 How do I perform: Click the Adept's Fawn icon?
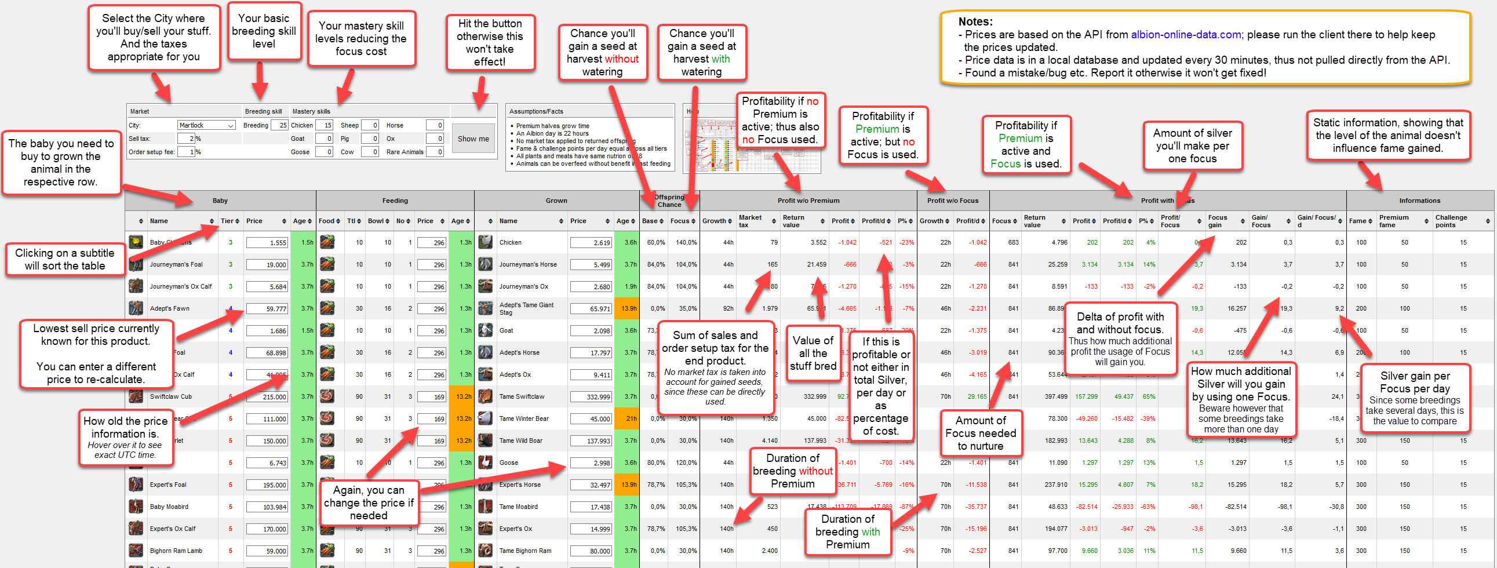click(136, 308)
